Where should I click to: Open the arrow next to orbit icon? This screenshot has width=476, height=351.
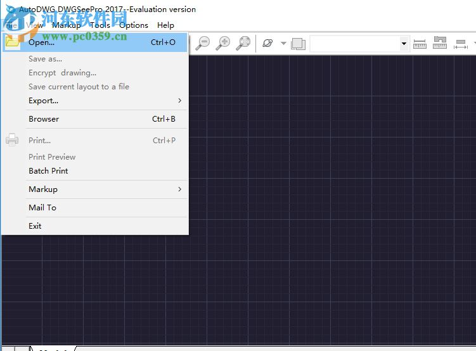pyautogui.click(x=283, y=43)
